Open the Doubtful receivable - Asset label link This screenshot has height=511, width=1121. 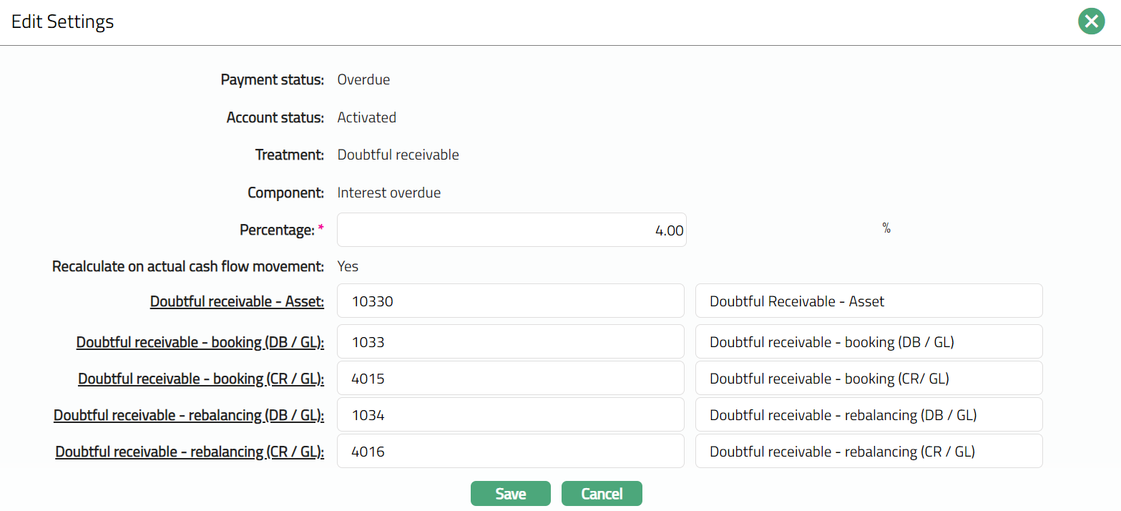tap(237, 302)
